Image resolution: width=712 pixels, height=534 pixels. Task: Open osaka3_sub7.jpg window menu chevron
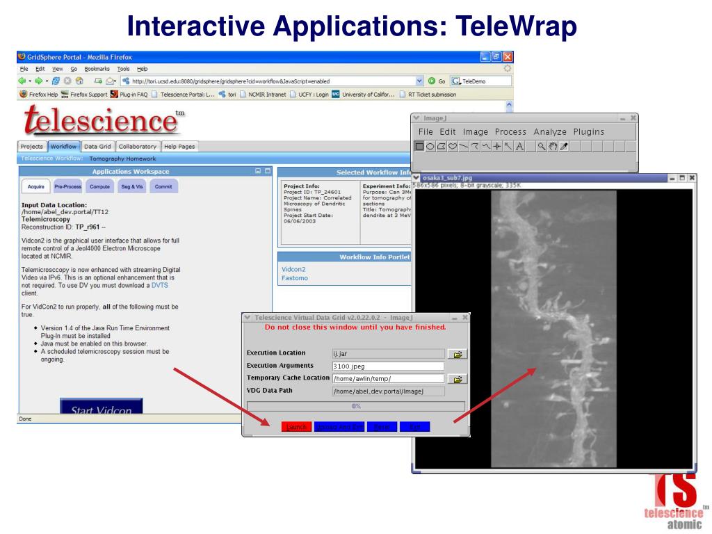[x=416, y=177]
